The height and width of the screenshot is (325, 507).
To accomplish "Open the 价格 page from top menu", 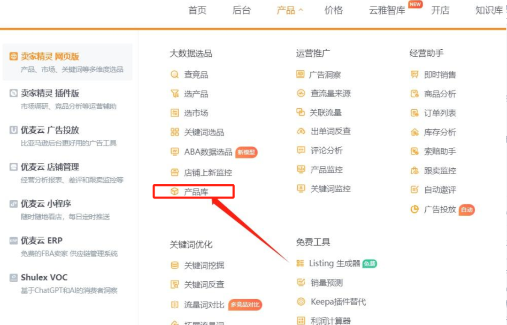I will [x=333, y=10].
